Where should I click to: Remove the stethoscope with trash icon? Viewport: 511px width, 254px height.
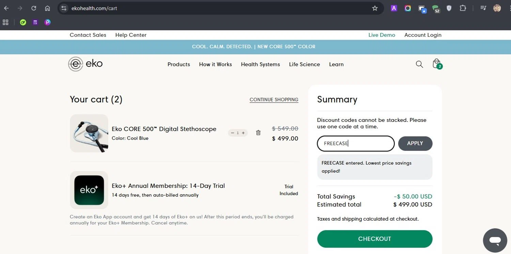click(258, 133)
